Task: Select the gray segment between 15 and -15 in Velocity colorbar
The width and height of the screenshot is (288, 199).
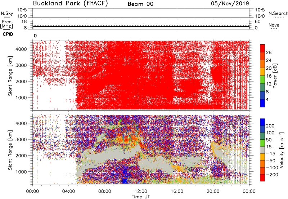Action: (x=262, y=150)
